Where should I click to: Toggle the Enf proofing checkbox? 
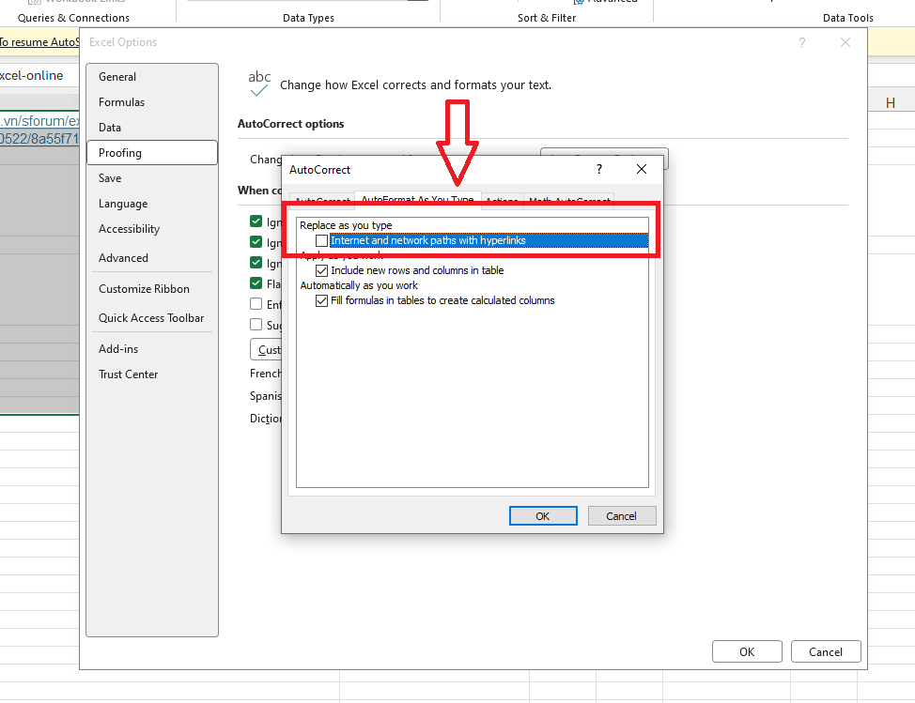pos(256,304)
